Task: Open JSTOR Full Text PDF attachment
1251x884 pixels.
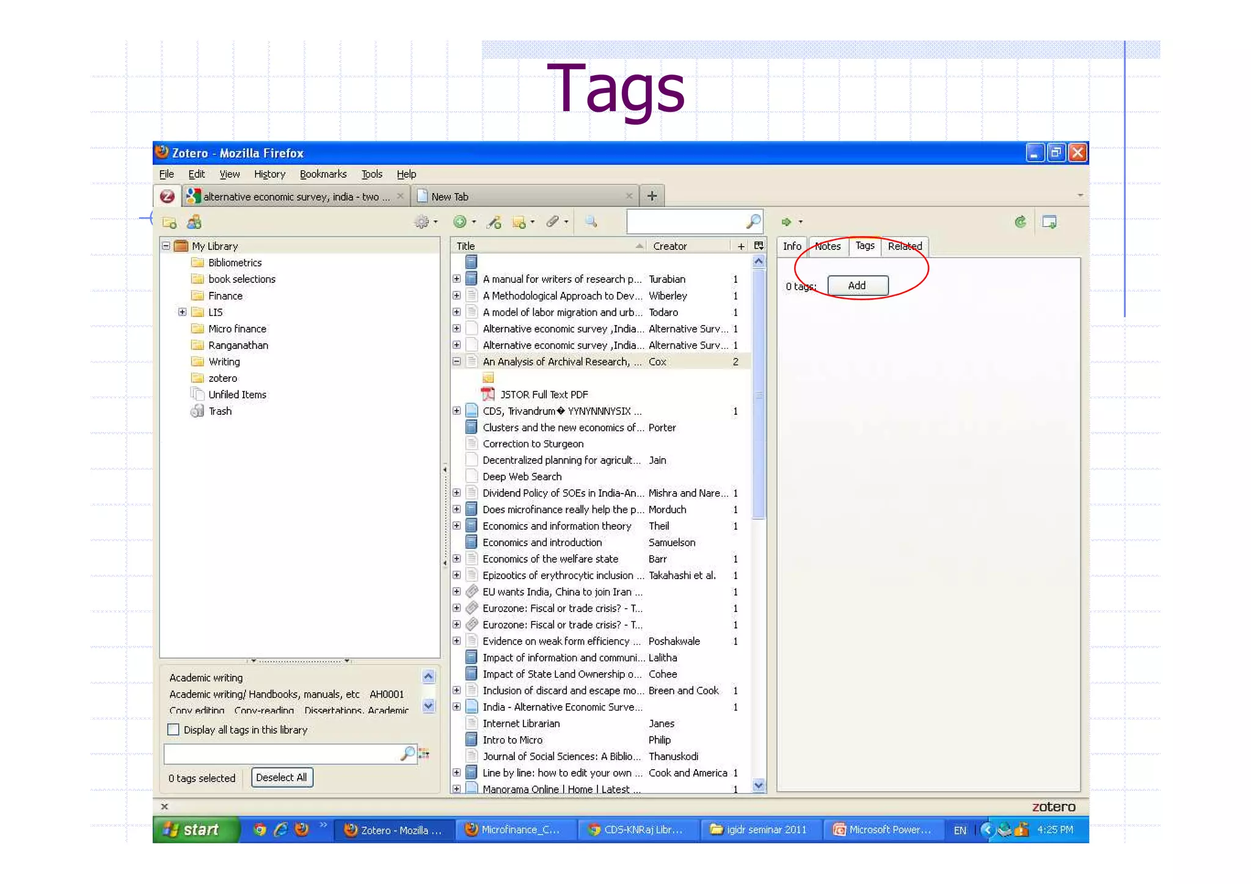Action: (x=543, y=395)
